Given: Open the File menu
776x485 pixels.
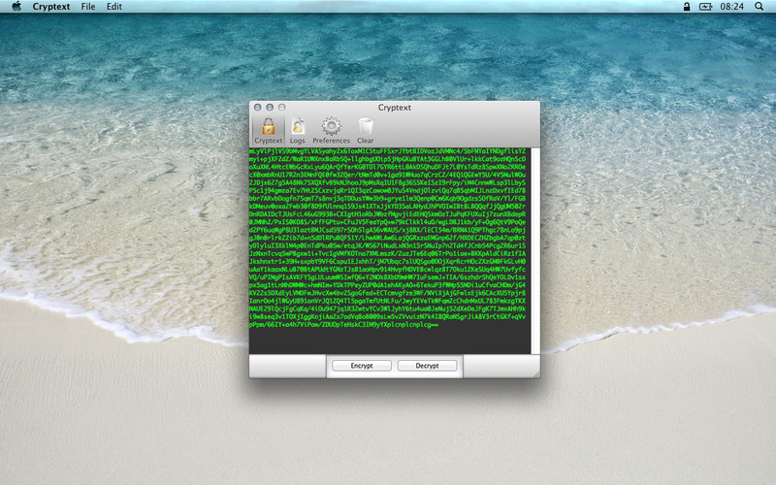Looking at the screenshot, I should (88, 7).
